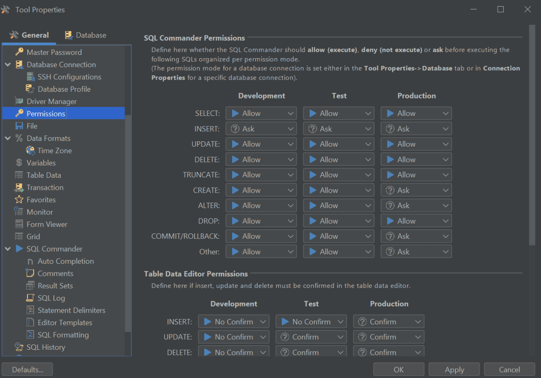
Task: Open Production CREATE permission dropdown
Action: [416, 190]
